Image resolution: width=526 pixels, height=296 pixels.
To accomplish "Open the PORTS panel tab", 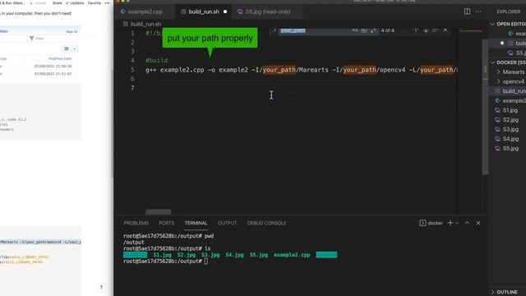I will click(166, 223).
